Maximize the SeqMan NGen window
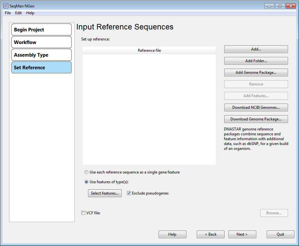 [x=280, y=6]
